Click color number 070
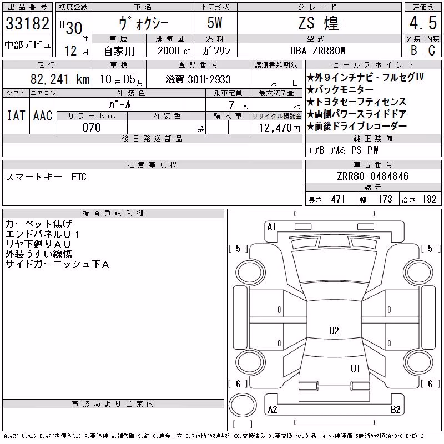 click(x=92, y=128)
